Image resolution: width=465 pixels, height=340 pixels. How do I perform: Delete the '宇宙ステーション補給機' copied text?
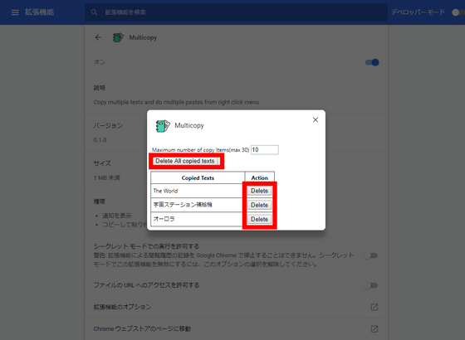[259, 205]
